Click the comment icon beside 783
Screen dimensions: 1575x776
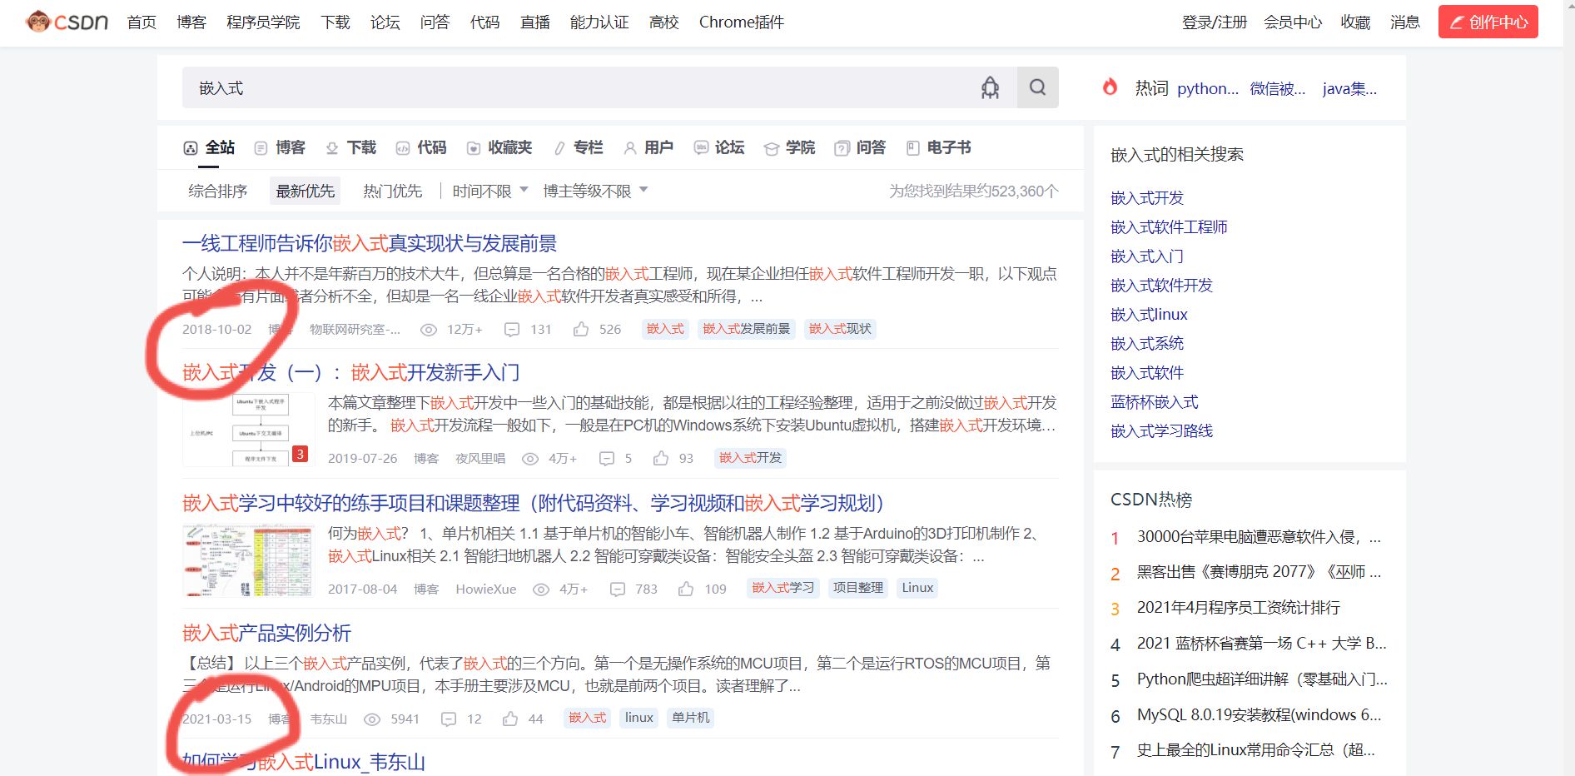point(618,589)
